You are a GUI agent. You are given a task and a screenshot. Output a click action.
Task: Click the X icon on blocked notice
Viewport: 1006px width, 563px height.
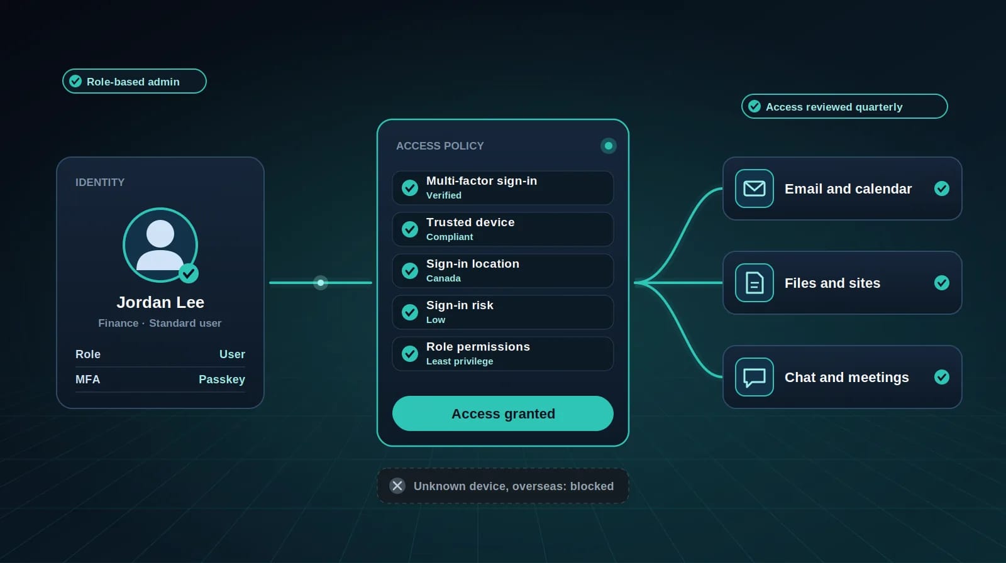pyautogui.click(x=397, y=486)
